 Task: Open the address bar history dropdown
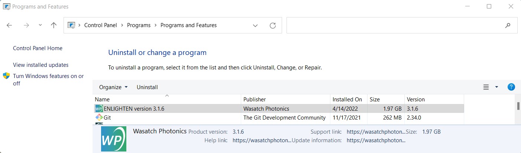[255, 25]
